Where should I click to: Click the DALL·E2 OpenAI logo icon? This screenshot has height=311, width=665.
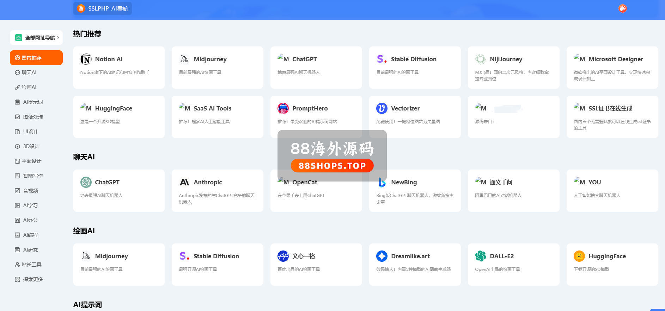click(481, 256)
